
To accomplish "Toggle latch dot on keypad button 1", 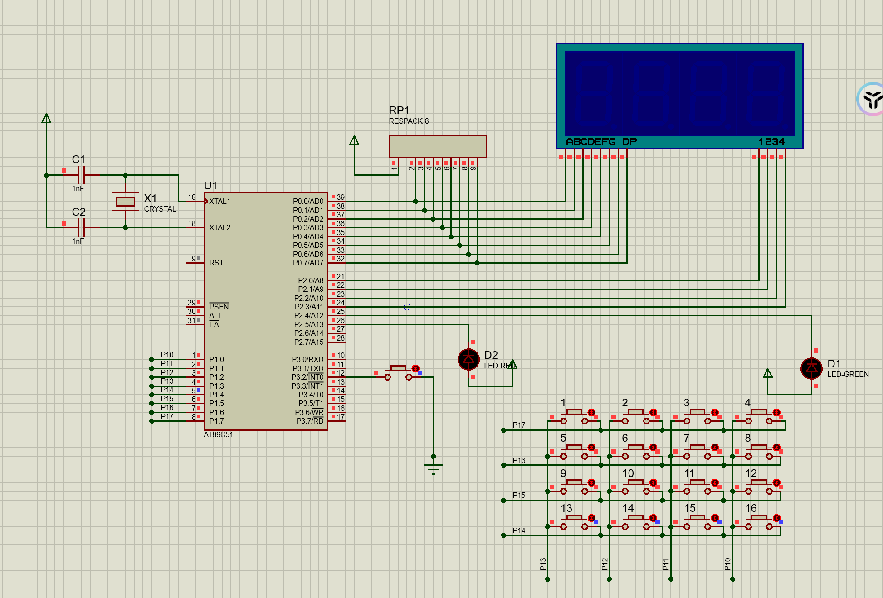I will 591,412.
